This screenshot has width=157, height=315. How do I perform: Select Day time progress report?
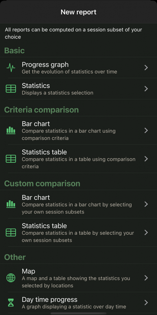(x=79, y=303)
